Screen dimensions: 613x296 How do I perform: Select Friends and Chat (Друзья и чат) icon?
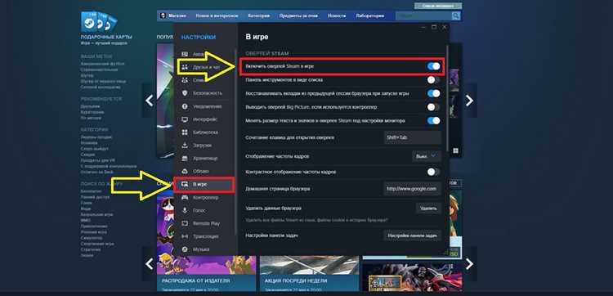coord(186,67)
